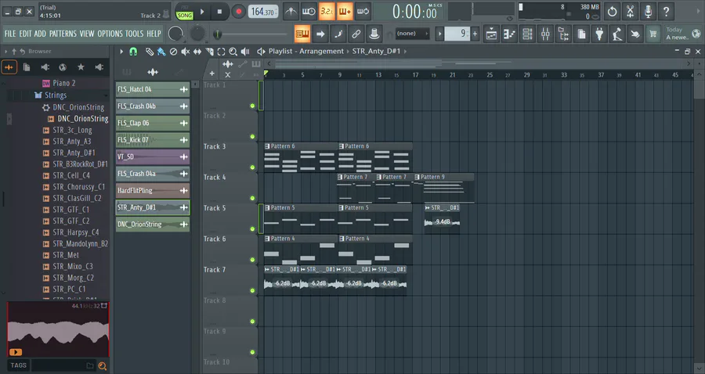This screenshot has height=374, width=705.
Task: Click the tempo 164.370 field
Action: 263,12
